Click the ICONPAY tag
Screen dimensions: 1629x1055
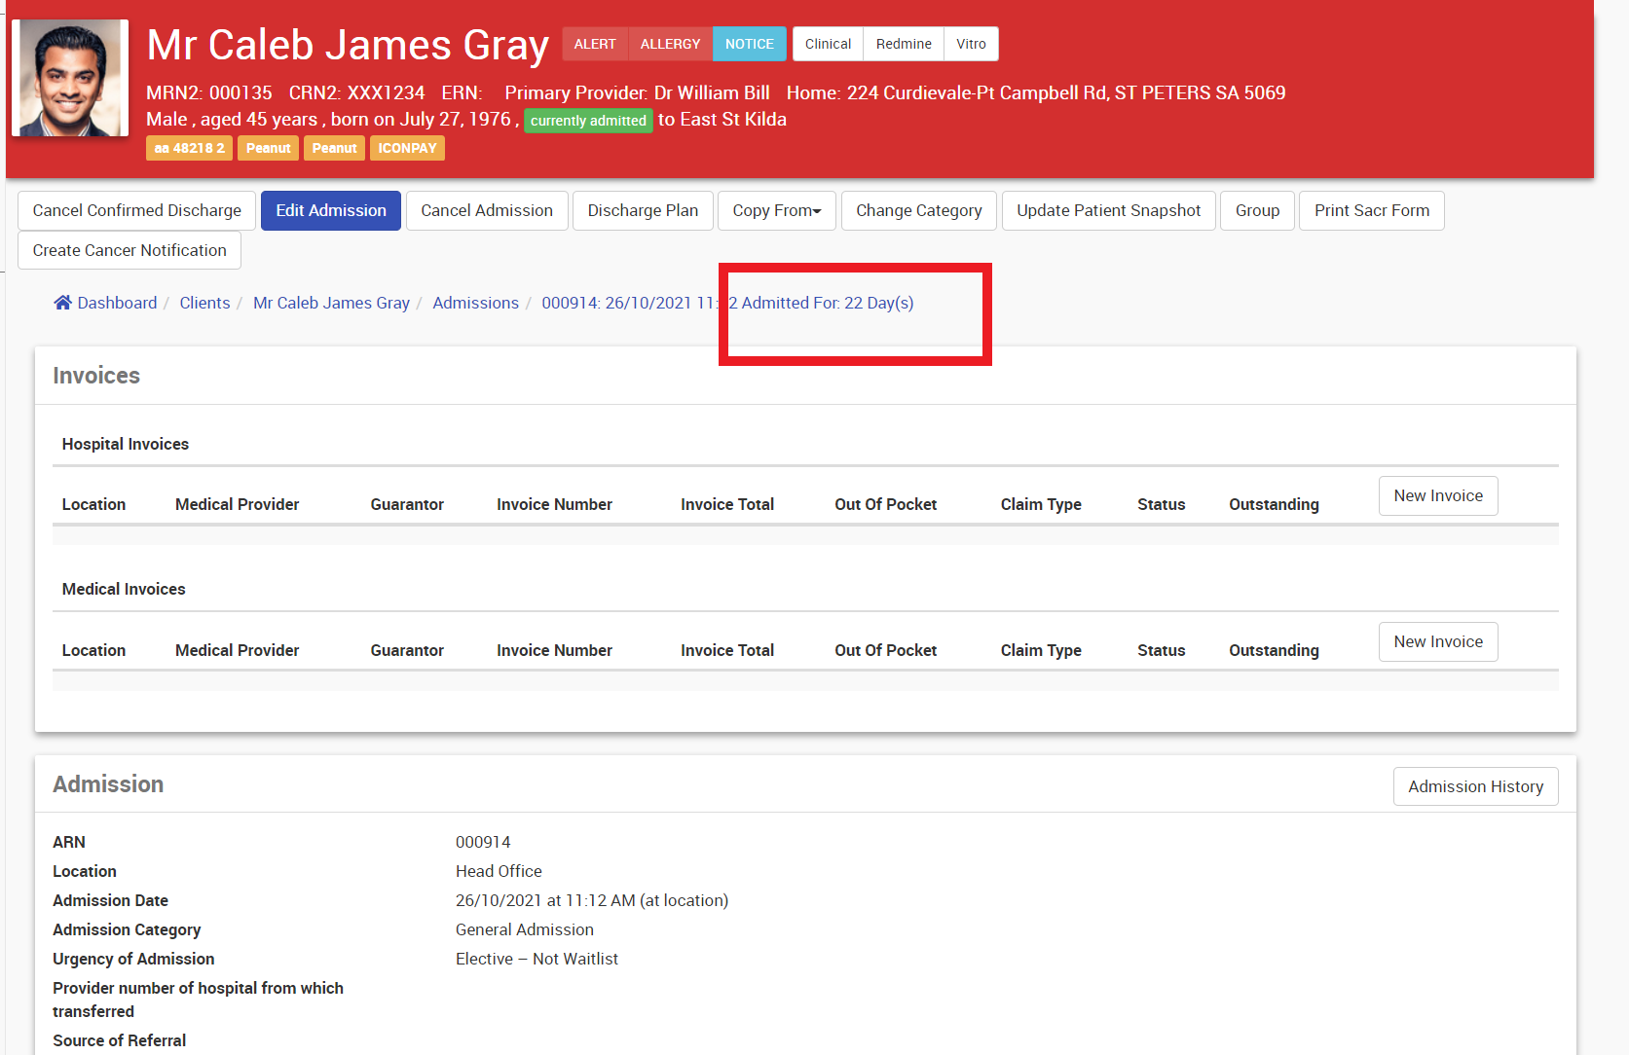[x=407, y=148]
